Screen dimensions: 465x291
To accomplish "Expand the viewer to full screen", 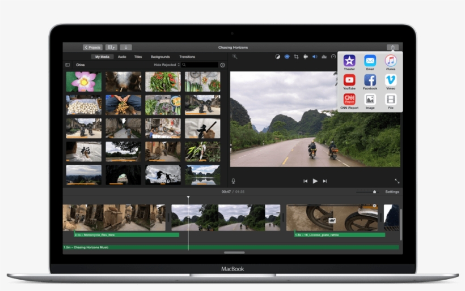I will [397, 181].
